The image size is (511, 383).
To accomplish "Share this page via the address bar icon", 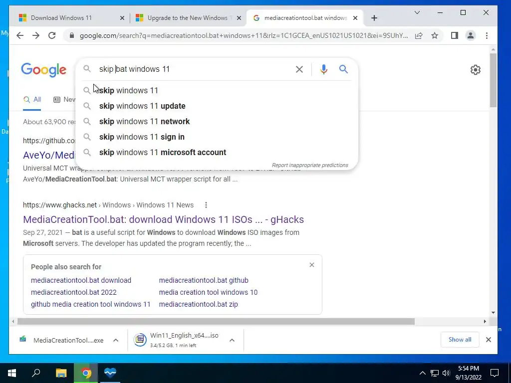I will coord(419,35).
